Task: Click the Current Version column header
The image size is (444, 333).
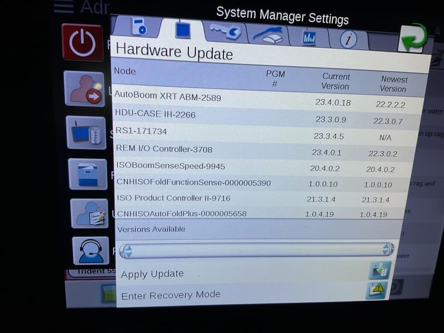Action: (336, 81)
